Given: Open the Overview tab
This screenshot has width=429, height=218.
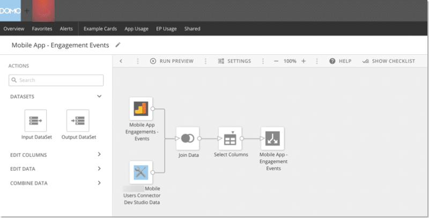Looking at the screenshot, I should click(x=14, y=29).
